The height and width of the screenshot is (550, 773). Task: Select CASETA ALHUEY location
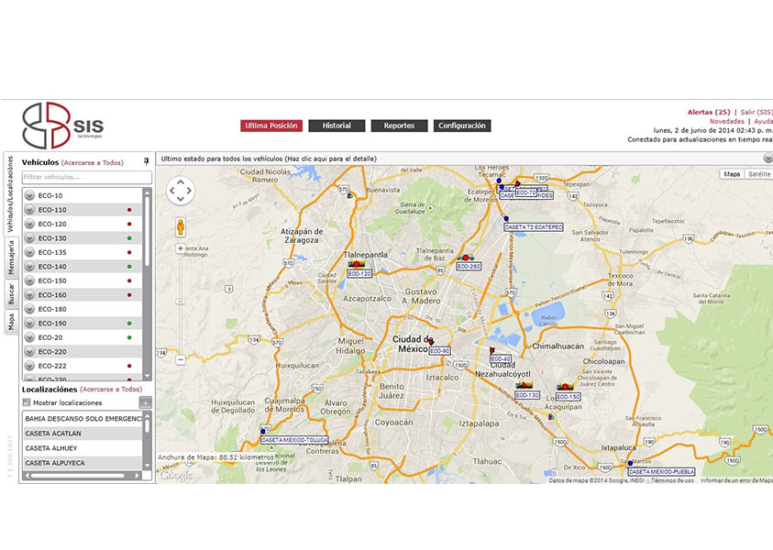point(83,448)
